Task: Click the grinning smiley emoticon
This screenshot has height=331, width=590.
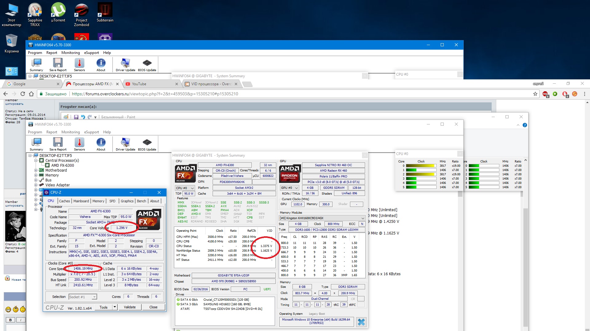Action: [x=8, y=310]
